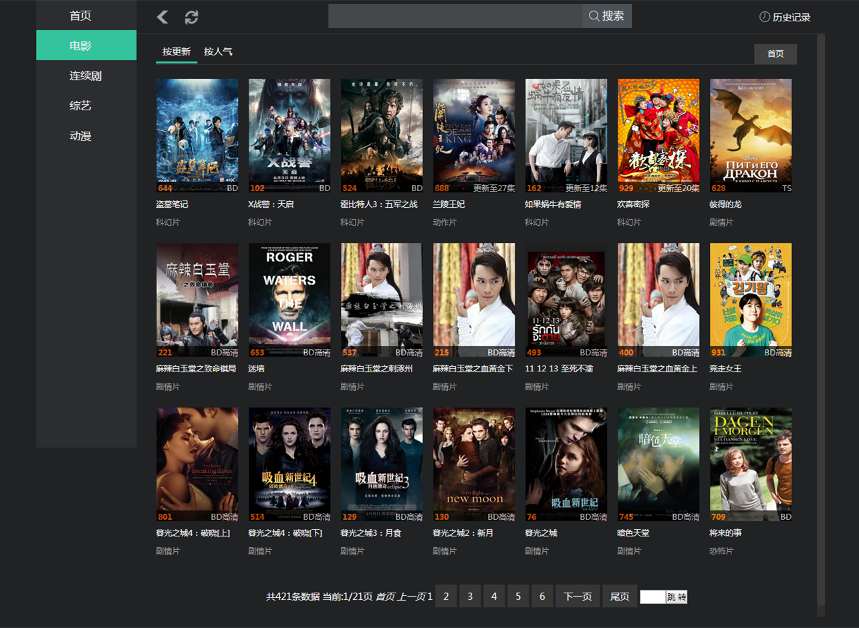This screenshot has width=859, height=628.
Task: Go to page 5
Action: coord(518,596)
